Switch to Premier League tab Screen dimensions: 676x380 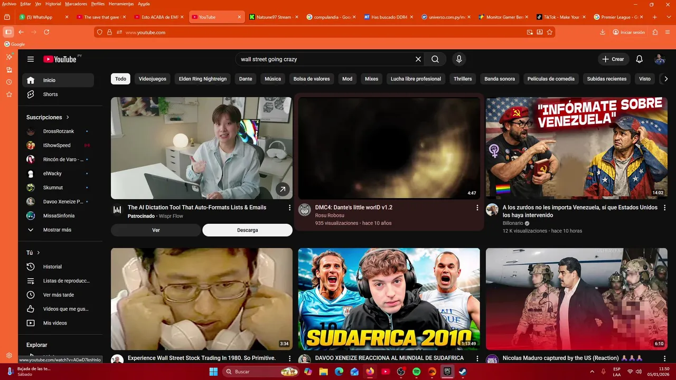click(x=618, y=17)
